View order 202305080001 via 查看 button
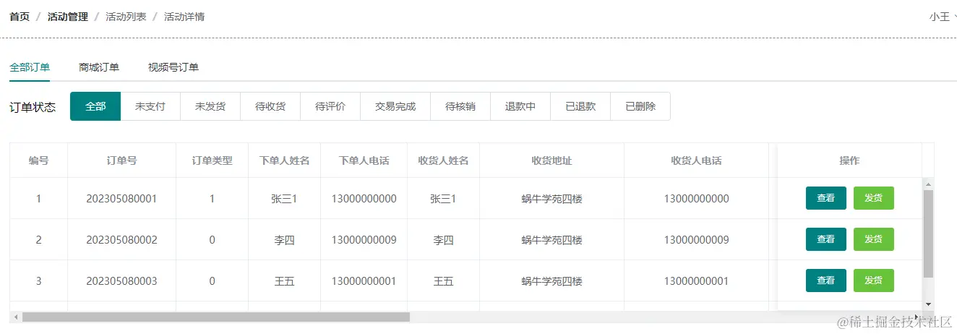 [826, 198]
